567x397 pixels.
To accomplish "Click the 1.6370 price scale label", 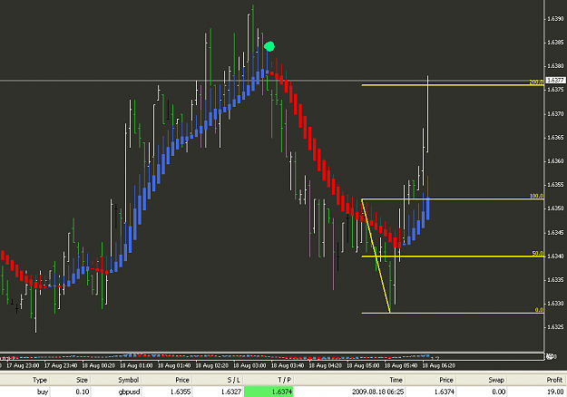I will (555, 113).
